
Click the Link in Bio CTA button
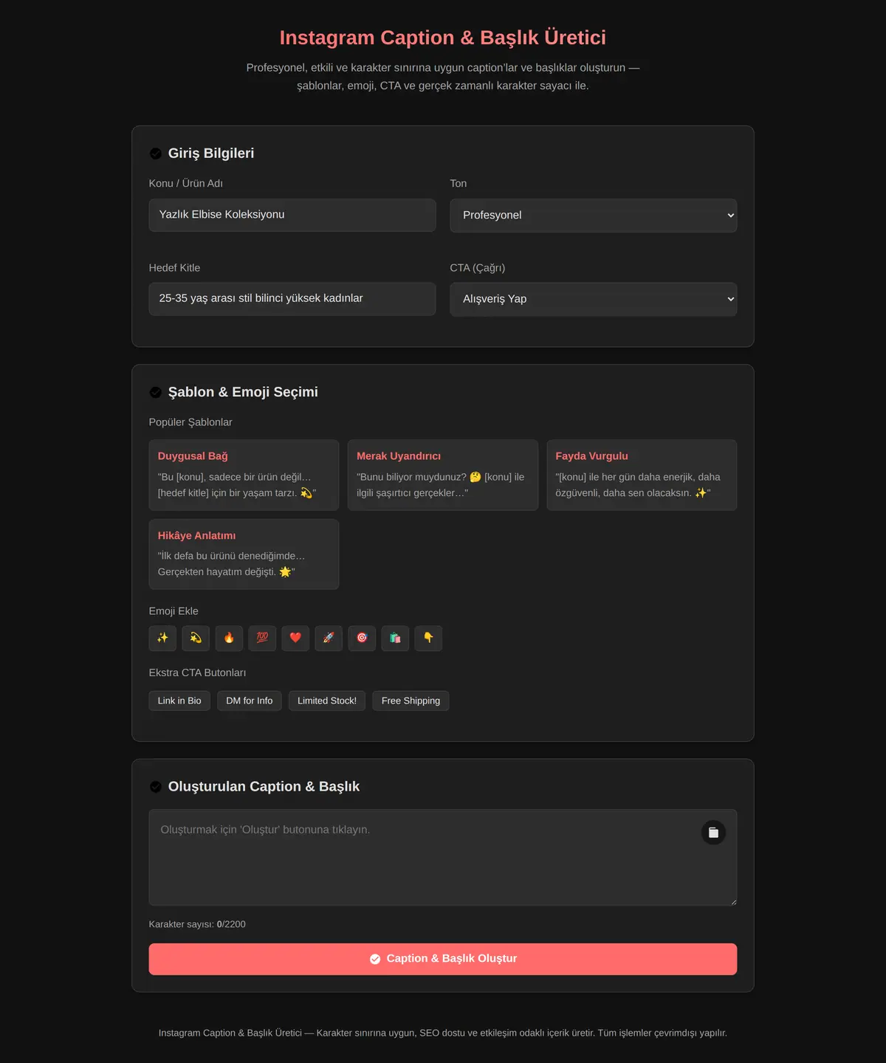pos(179,701)
